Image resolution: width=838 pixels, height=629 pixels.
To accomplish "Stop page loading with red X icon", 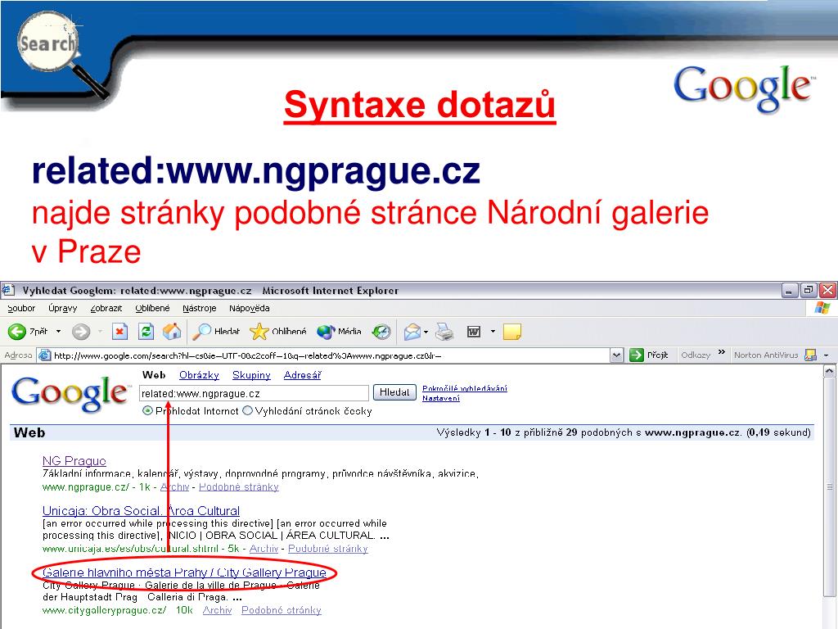I will [119, 332].
